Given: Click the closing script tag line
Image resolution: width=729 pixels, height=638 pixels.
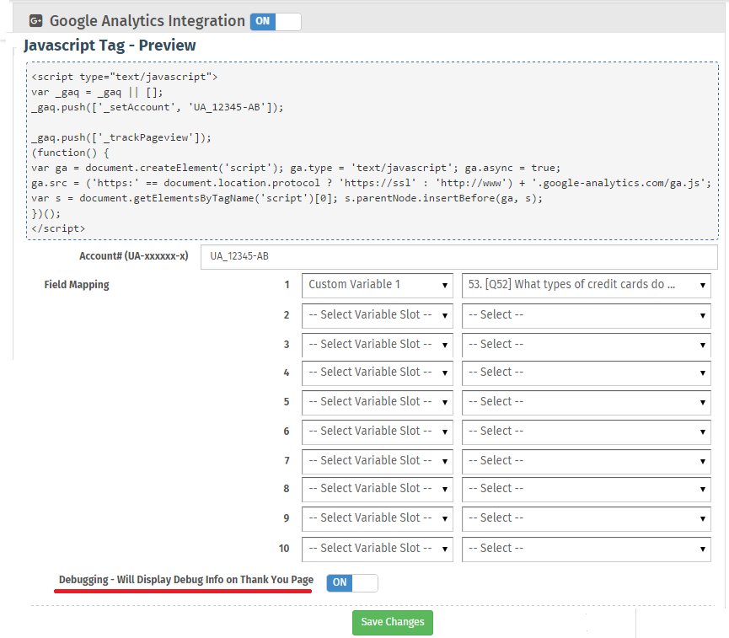Looking at the screenshot, I should pyautogui.click(x=58, y=228).
